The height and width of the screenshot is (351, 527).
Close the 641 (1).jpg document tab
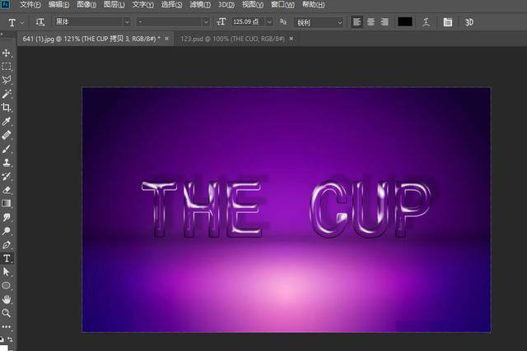pyautogui.click(x=166, y=39)
